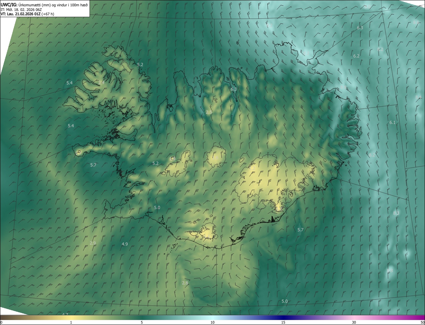Click the colorbar tick label 30

pyautogui.click(x=354, y=322)
